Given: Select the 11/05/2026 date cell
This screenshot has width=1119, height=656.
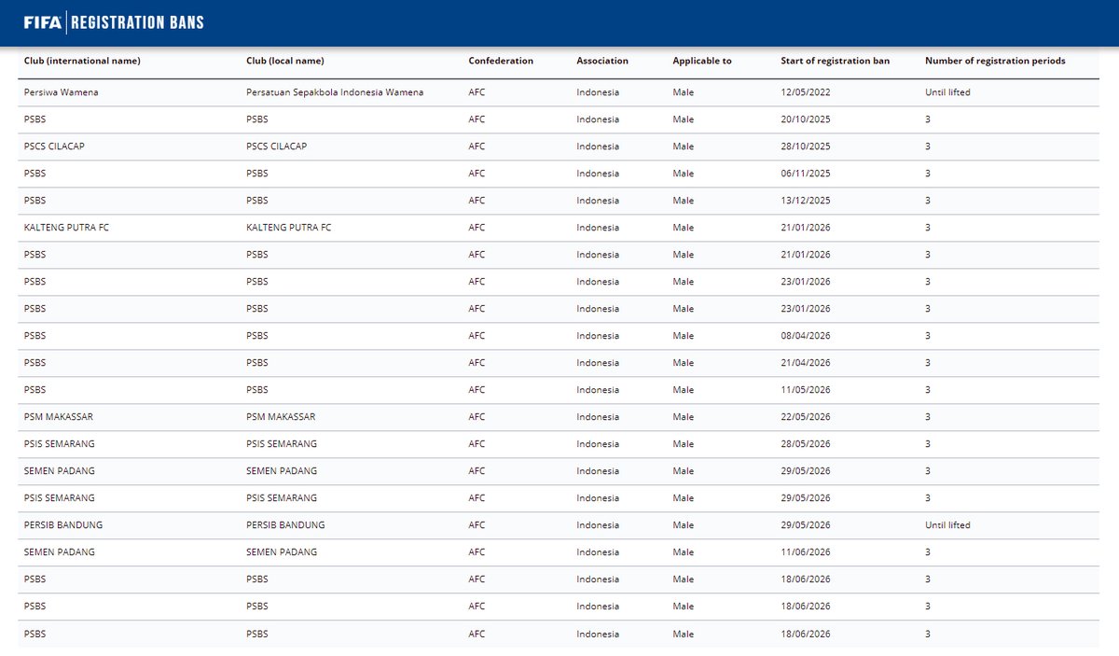Looking at the screenshot, I should [x=806, y=390].
